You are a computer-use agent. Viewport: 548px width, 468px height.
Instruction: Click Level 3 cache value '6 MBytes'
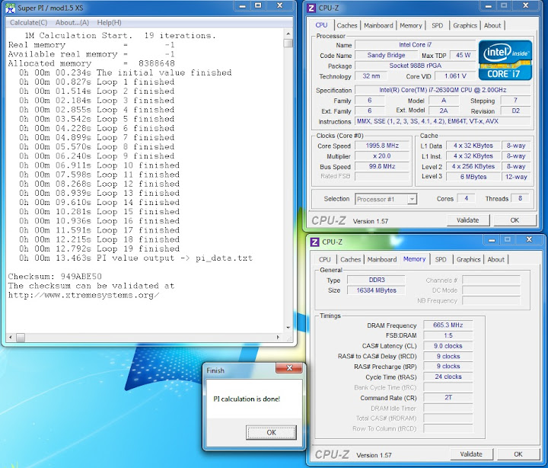473,177
